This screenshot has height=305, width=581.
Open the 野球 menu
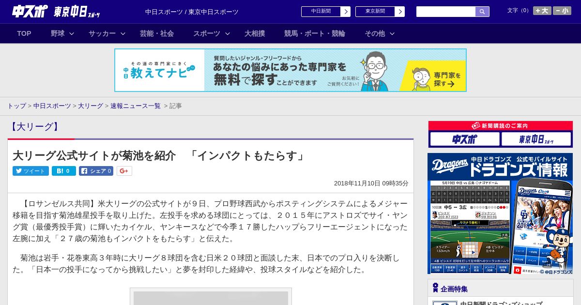58,33
